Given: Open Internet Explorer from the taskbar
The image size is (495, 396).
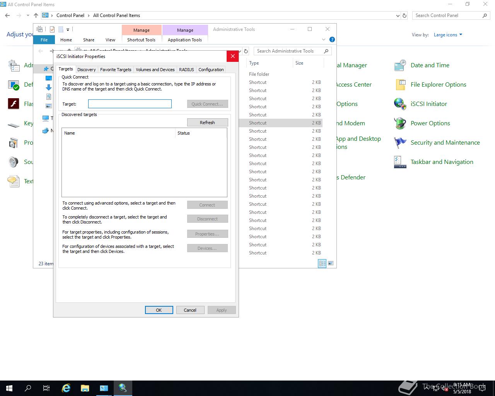Looking at the screenshot, I should tap(66, 388).
